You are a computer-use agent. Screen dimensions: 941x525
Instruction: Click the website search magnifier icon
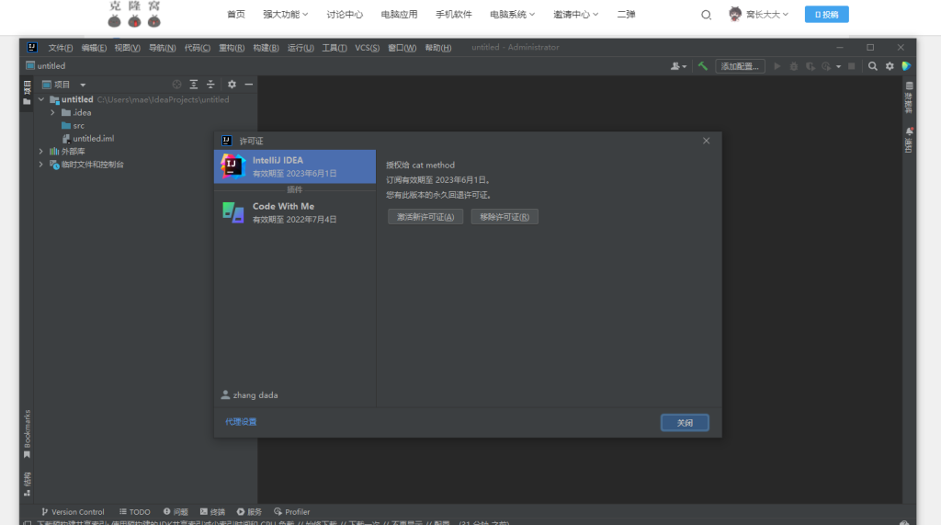(706, 15)
